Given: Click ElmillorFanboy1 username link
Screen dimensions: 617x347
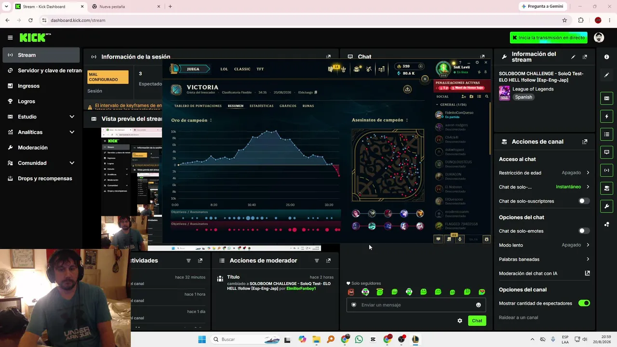Looking at the screenshot, I should tap(301, 288).
